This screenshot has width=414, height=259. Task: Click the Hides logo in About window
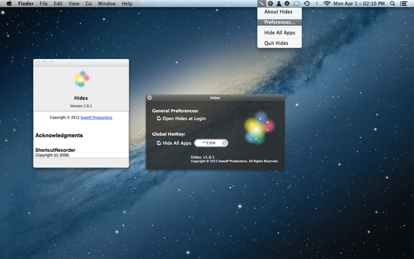82,79
